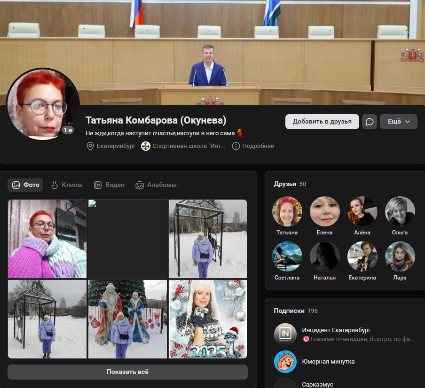This screenshot has height=388, width=425.
Task: Click the Екатеринбург city link
Action: point(116,146)
